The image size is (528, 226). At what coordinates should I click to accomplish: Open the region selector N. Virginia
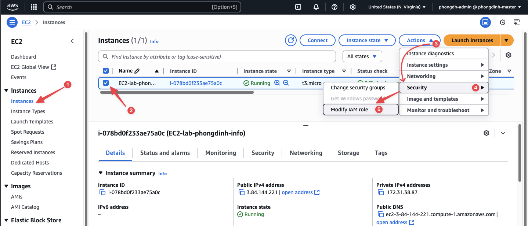click(x=397, y=7)
